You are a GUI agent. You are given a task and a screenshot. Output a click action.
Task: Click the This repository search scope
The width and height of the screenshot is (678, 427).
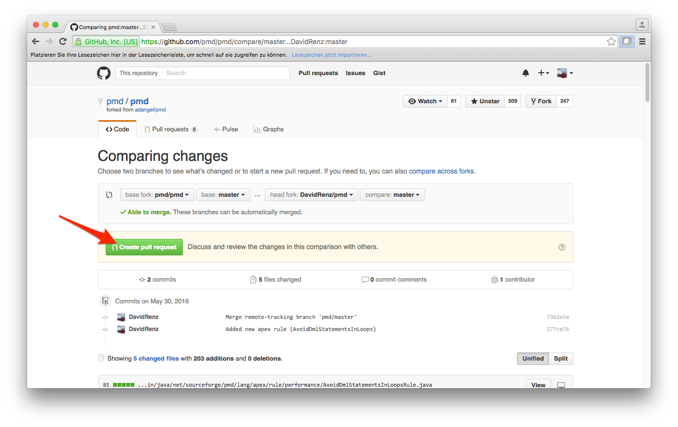pyautogui.click(x=139, y=73)
